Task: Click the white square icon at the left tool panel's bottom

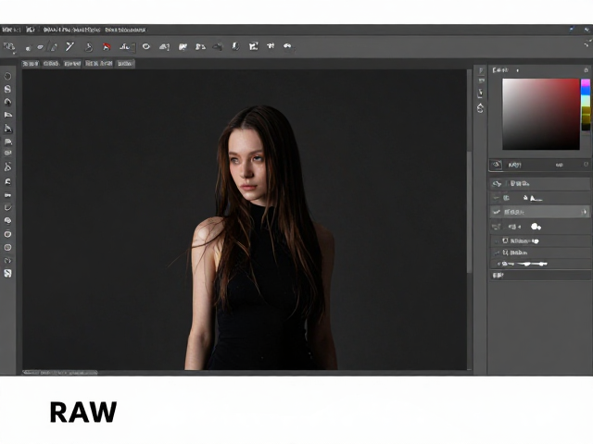Action: coord(7,274)
